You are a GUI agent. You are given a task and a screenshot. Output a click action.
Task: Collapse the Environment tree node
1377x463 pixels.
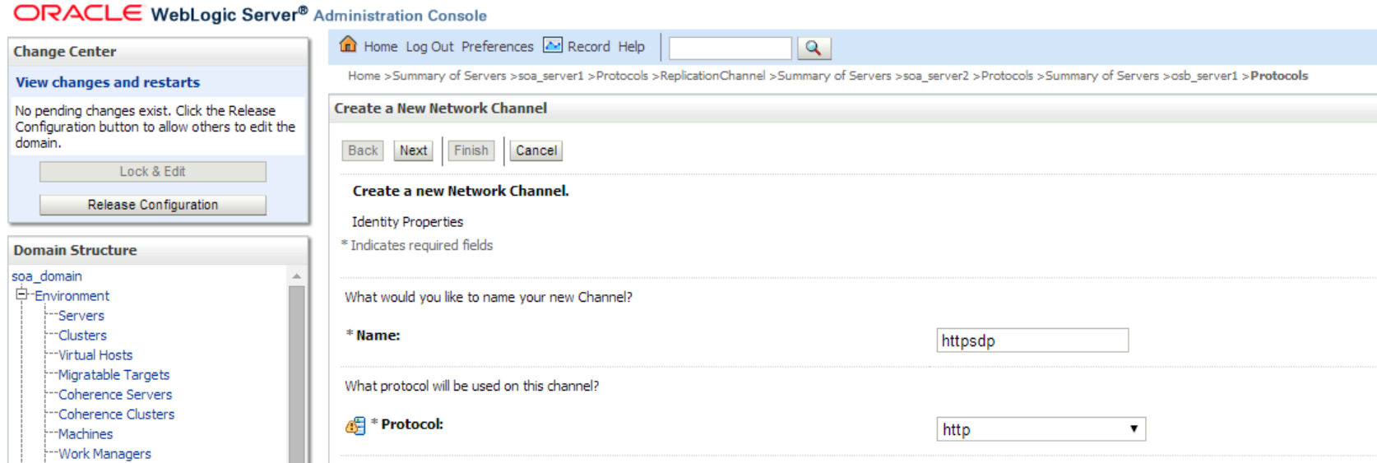21,294
